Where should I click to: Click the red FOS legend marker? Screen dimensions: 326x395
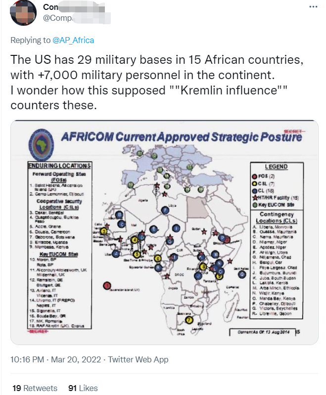click(255, 176)
